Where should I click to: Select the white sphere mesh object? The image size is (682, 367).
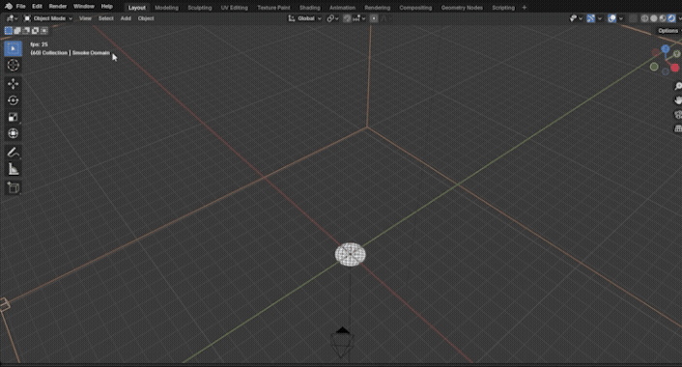click(x=350, y=254)
